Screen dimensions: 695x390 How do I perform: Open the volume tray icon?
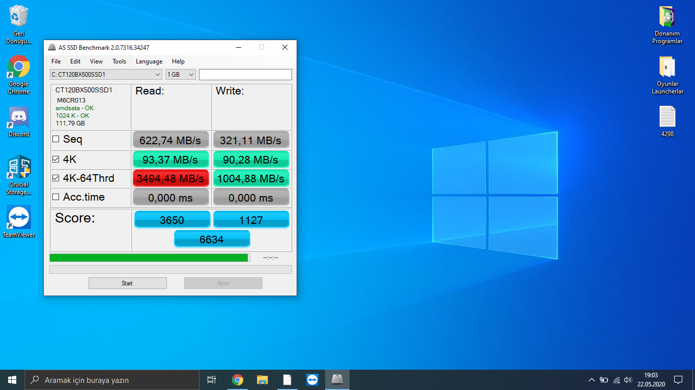pos(628,380)
